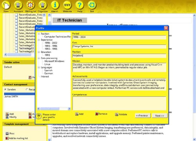Image resolution: width=196 pixels, height=141 pixels.
Task: Select the Computer Technician position entry
Action: (x=57, y=37)
